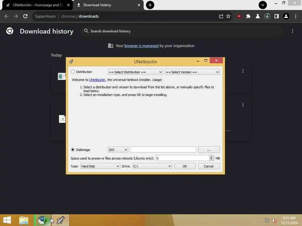Open the Drive C:\ dropdown

pos(152,166)
